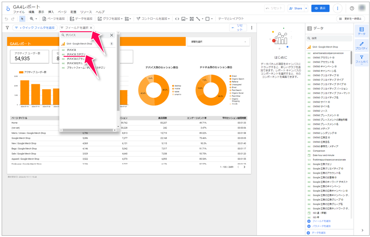Click the zoom magnifier tool
370x237 pixels.
(x=32, y=19)
